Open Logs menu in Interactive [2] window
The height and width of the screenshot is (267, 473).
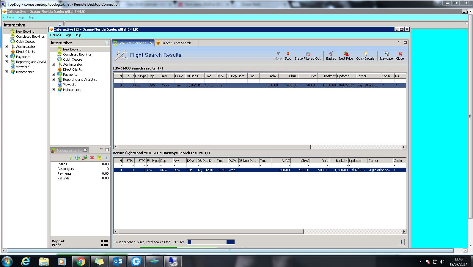tap(68, 35)
